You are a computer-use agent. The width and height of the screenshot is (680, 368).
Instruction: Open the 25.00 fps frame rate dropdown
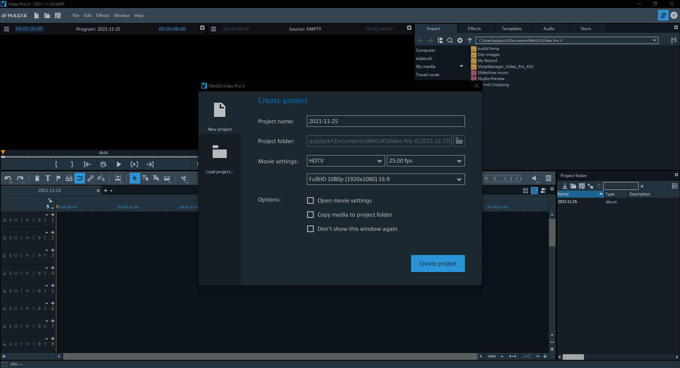(426, 161)
